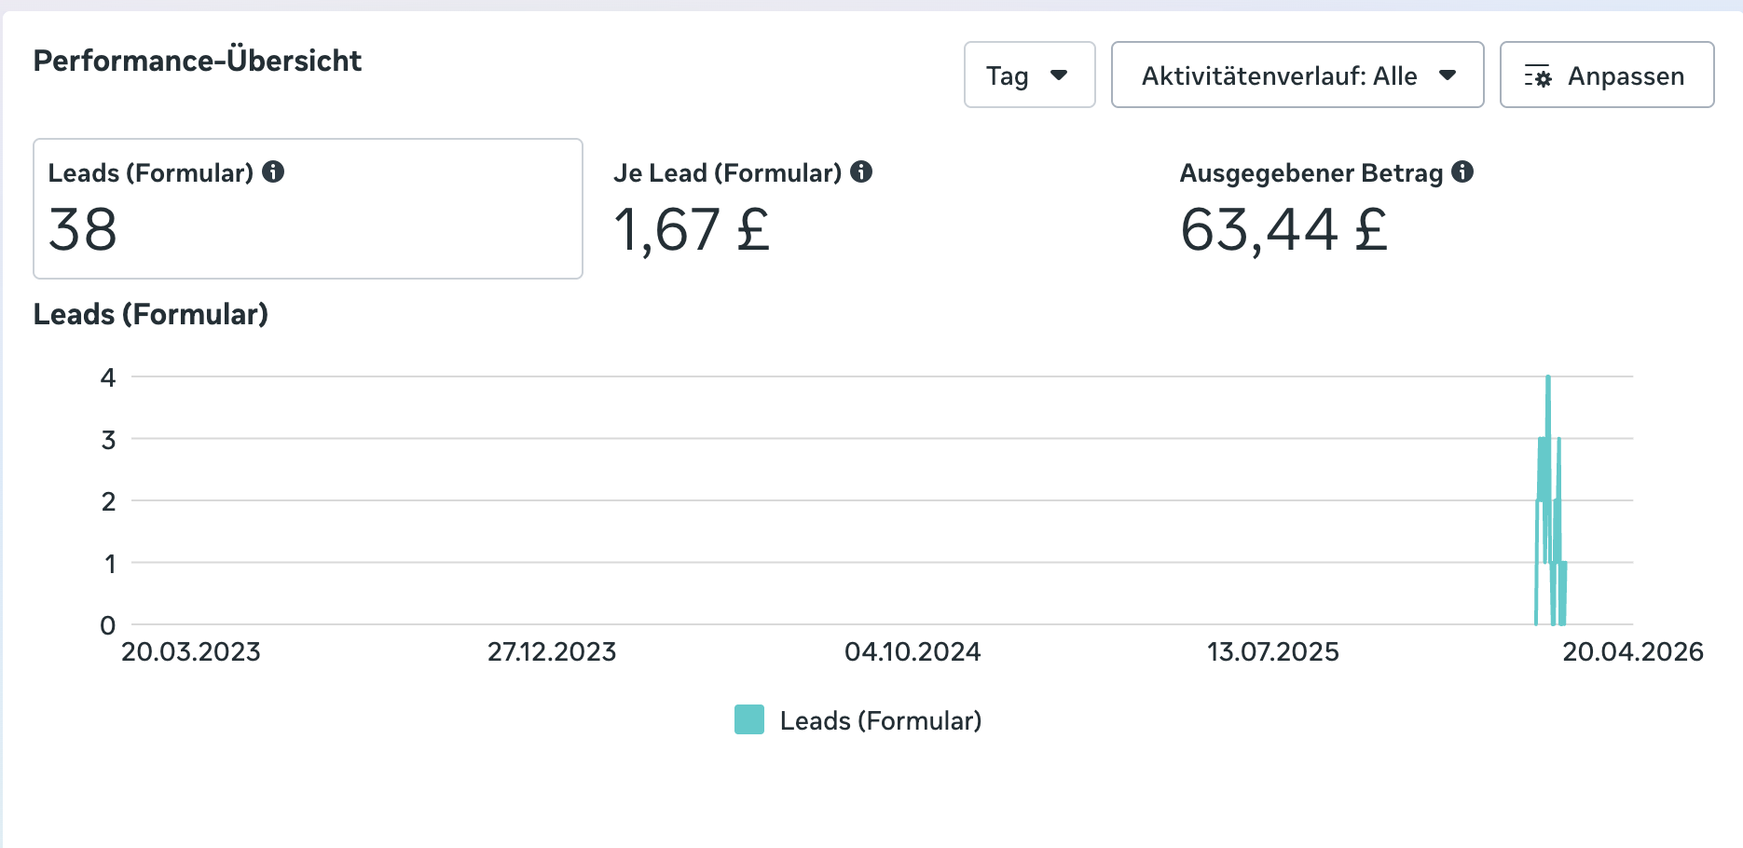This screenshot has height=848, width=1743.
Task: Click the tall lead spike in the chart
Action: tap(1548, 419)
